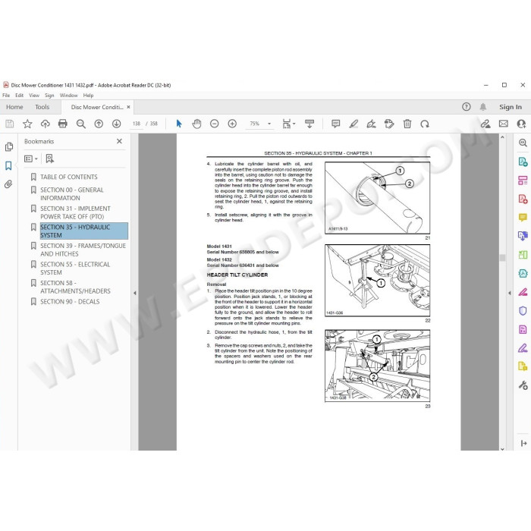Click the upload to cloud icon
The image size is (531, 531).
(x=45, y=124)
